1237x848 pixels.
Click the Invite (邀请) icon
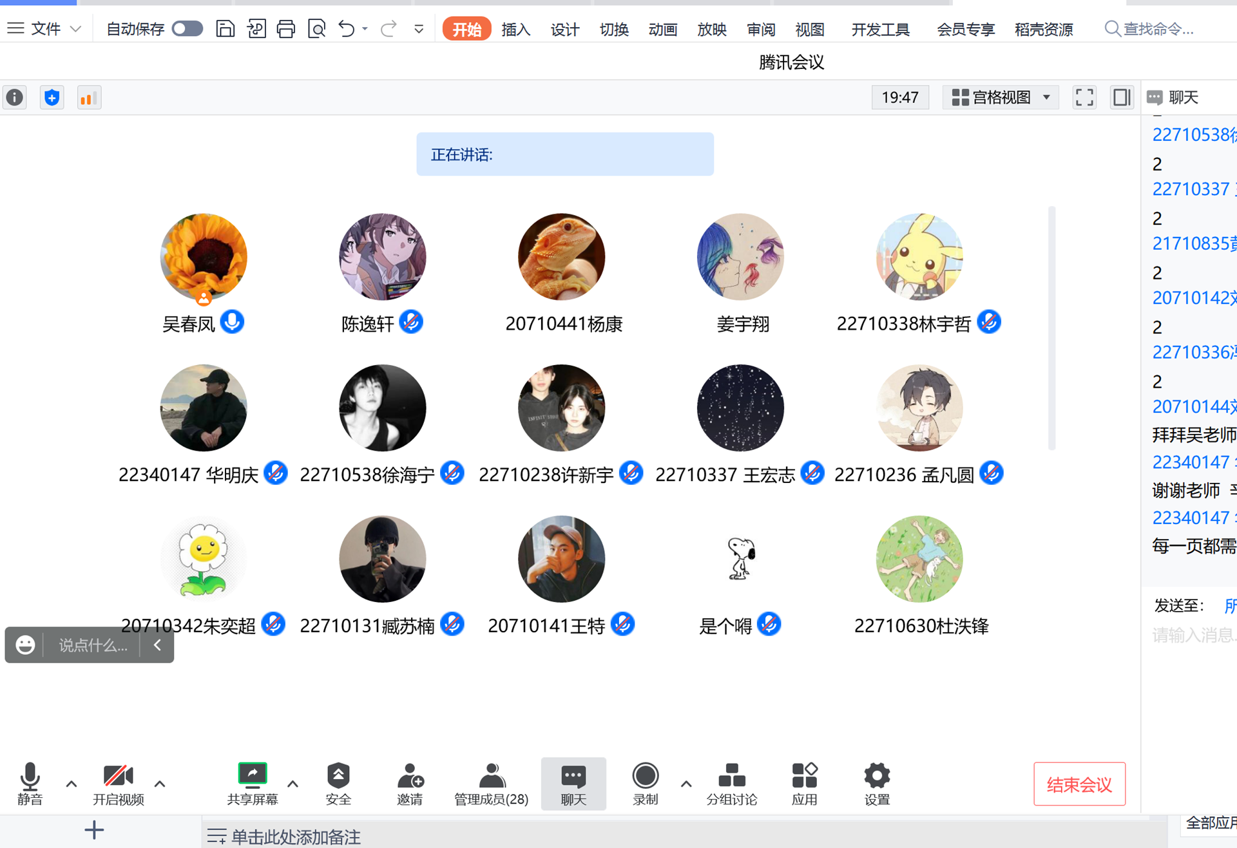[410, 777]
